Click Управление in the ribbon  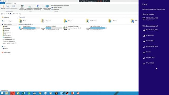(x=55, y=9)
